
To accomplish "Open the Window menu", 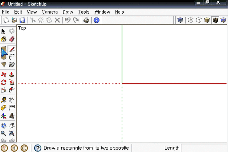I will pos(102,12).
